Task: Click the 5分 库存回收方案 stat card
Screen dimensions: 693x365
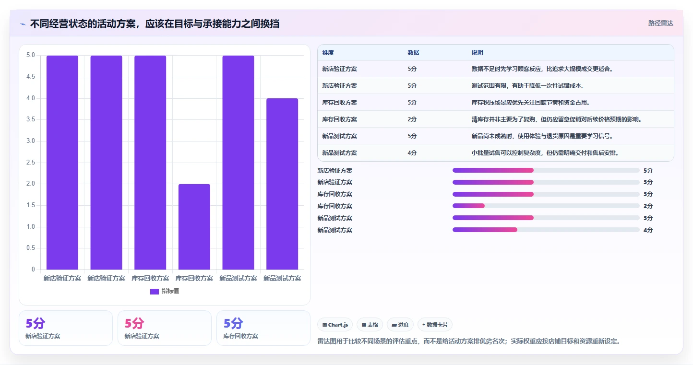Action: point(263,328)
